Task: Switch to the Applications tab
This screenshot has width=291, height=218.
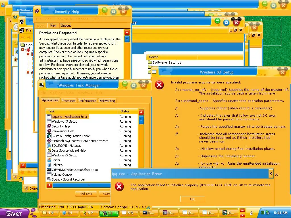Action: (x=50, y=100)
